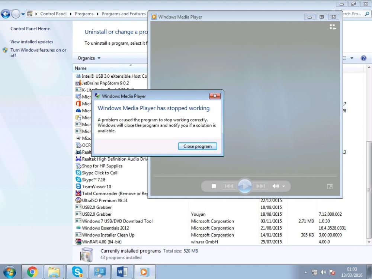The width and height of the screenshot is (372, 279).
Task: Expand the arrow after Control Panel breadcrumb
Action: click(x=71, y=14)
